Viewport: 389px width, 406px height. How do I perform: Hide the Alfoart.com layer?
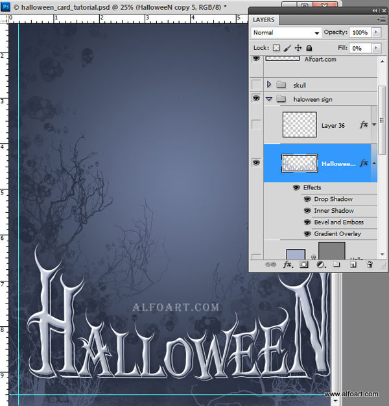click(256, 58)
